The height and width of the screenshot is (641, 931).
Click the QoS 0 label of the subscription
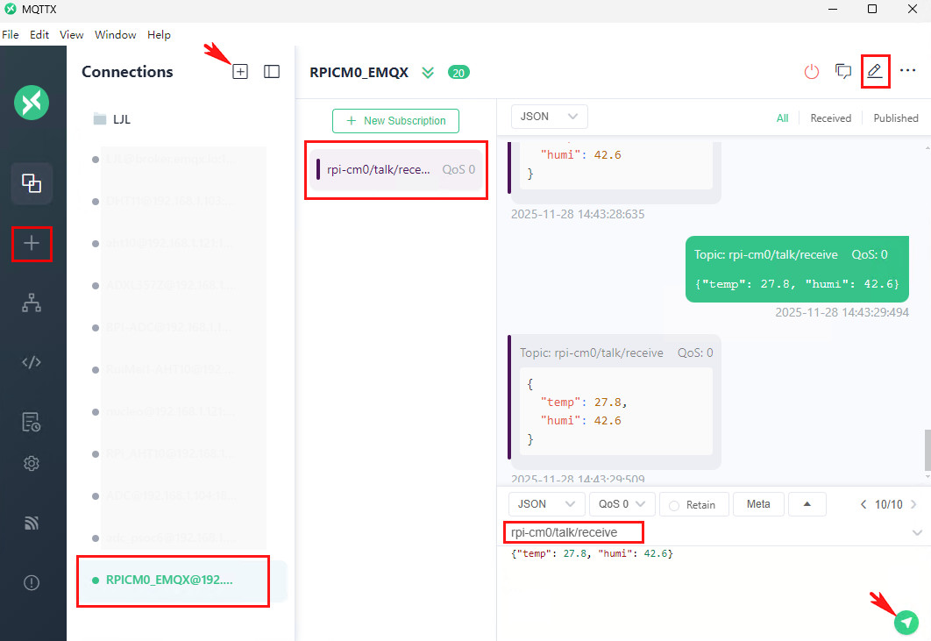(458, 169)
